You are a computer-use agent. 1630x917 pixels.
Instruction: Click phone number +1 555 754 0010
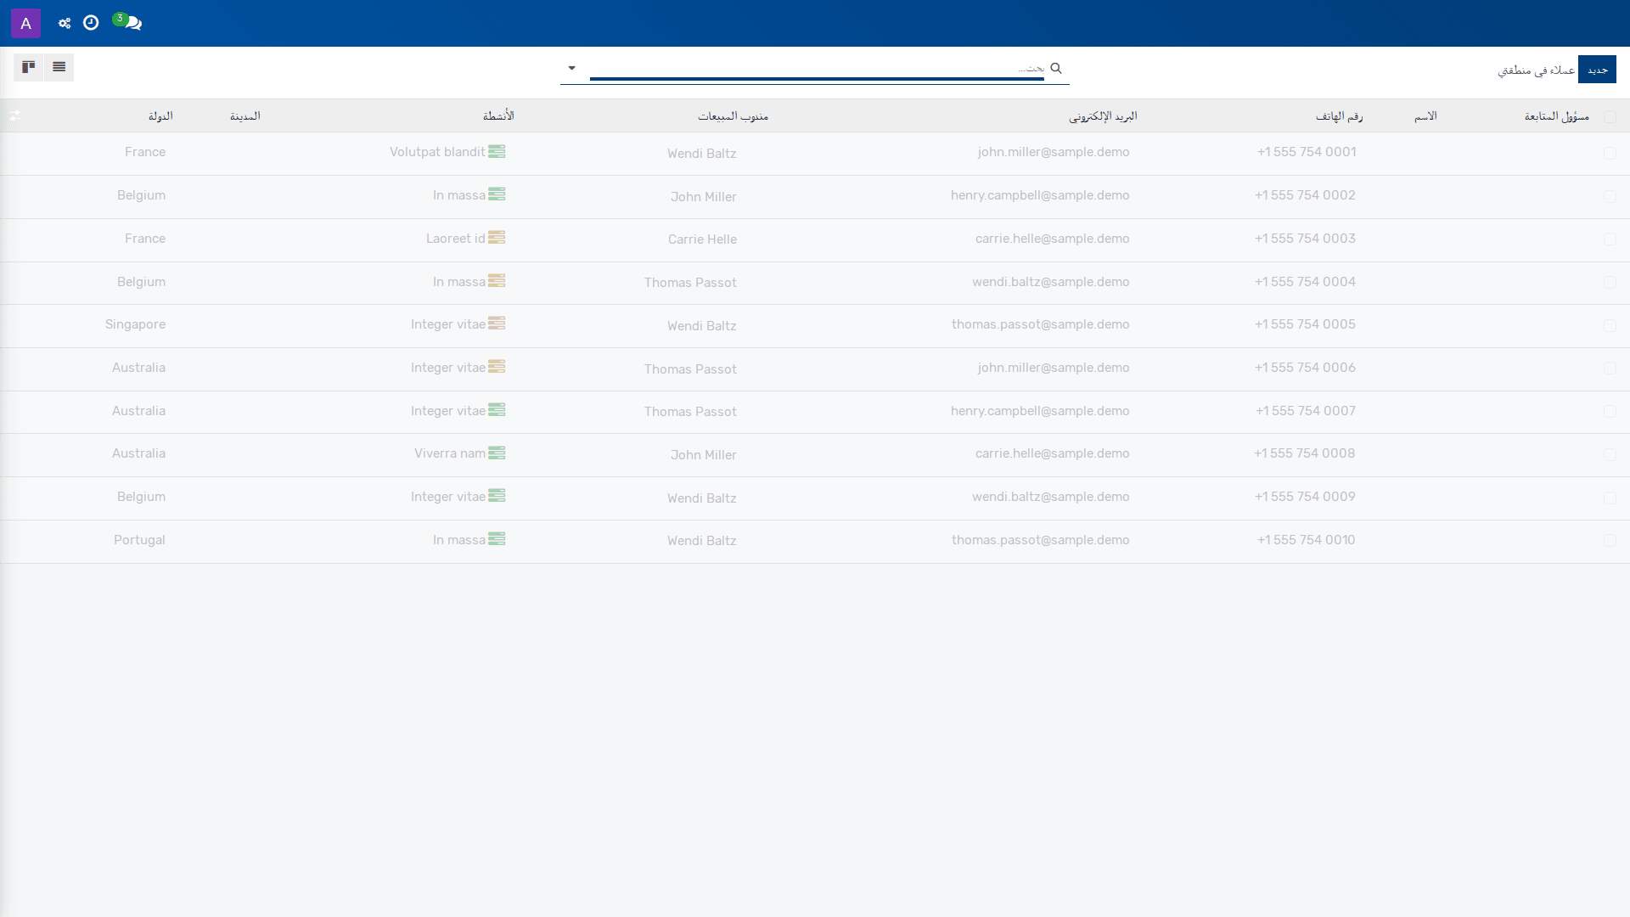point(1306,540)
